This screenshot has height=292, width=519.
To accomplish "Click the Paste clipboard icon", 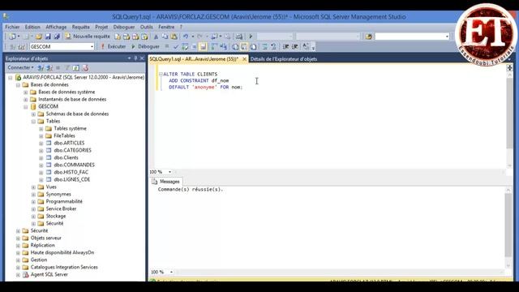I will [x=174, y=36].
